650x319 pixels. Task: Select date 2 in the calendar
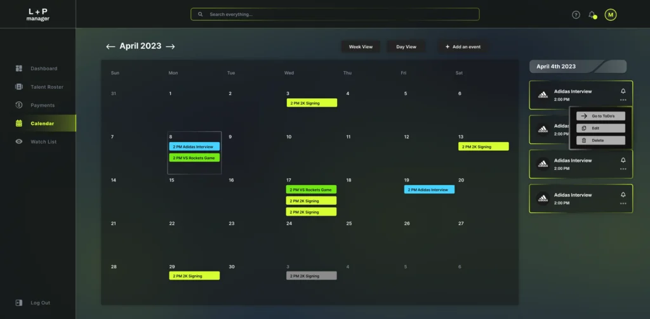point(230,94)
